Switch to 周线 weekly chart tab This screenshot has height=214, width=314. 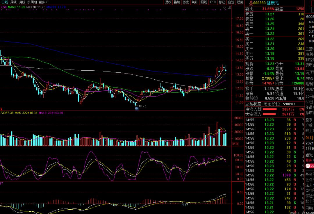point(13,2)
